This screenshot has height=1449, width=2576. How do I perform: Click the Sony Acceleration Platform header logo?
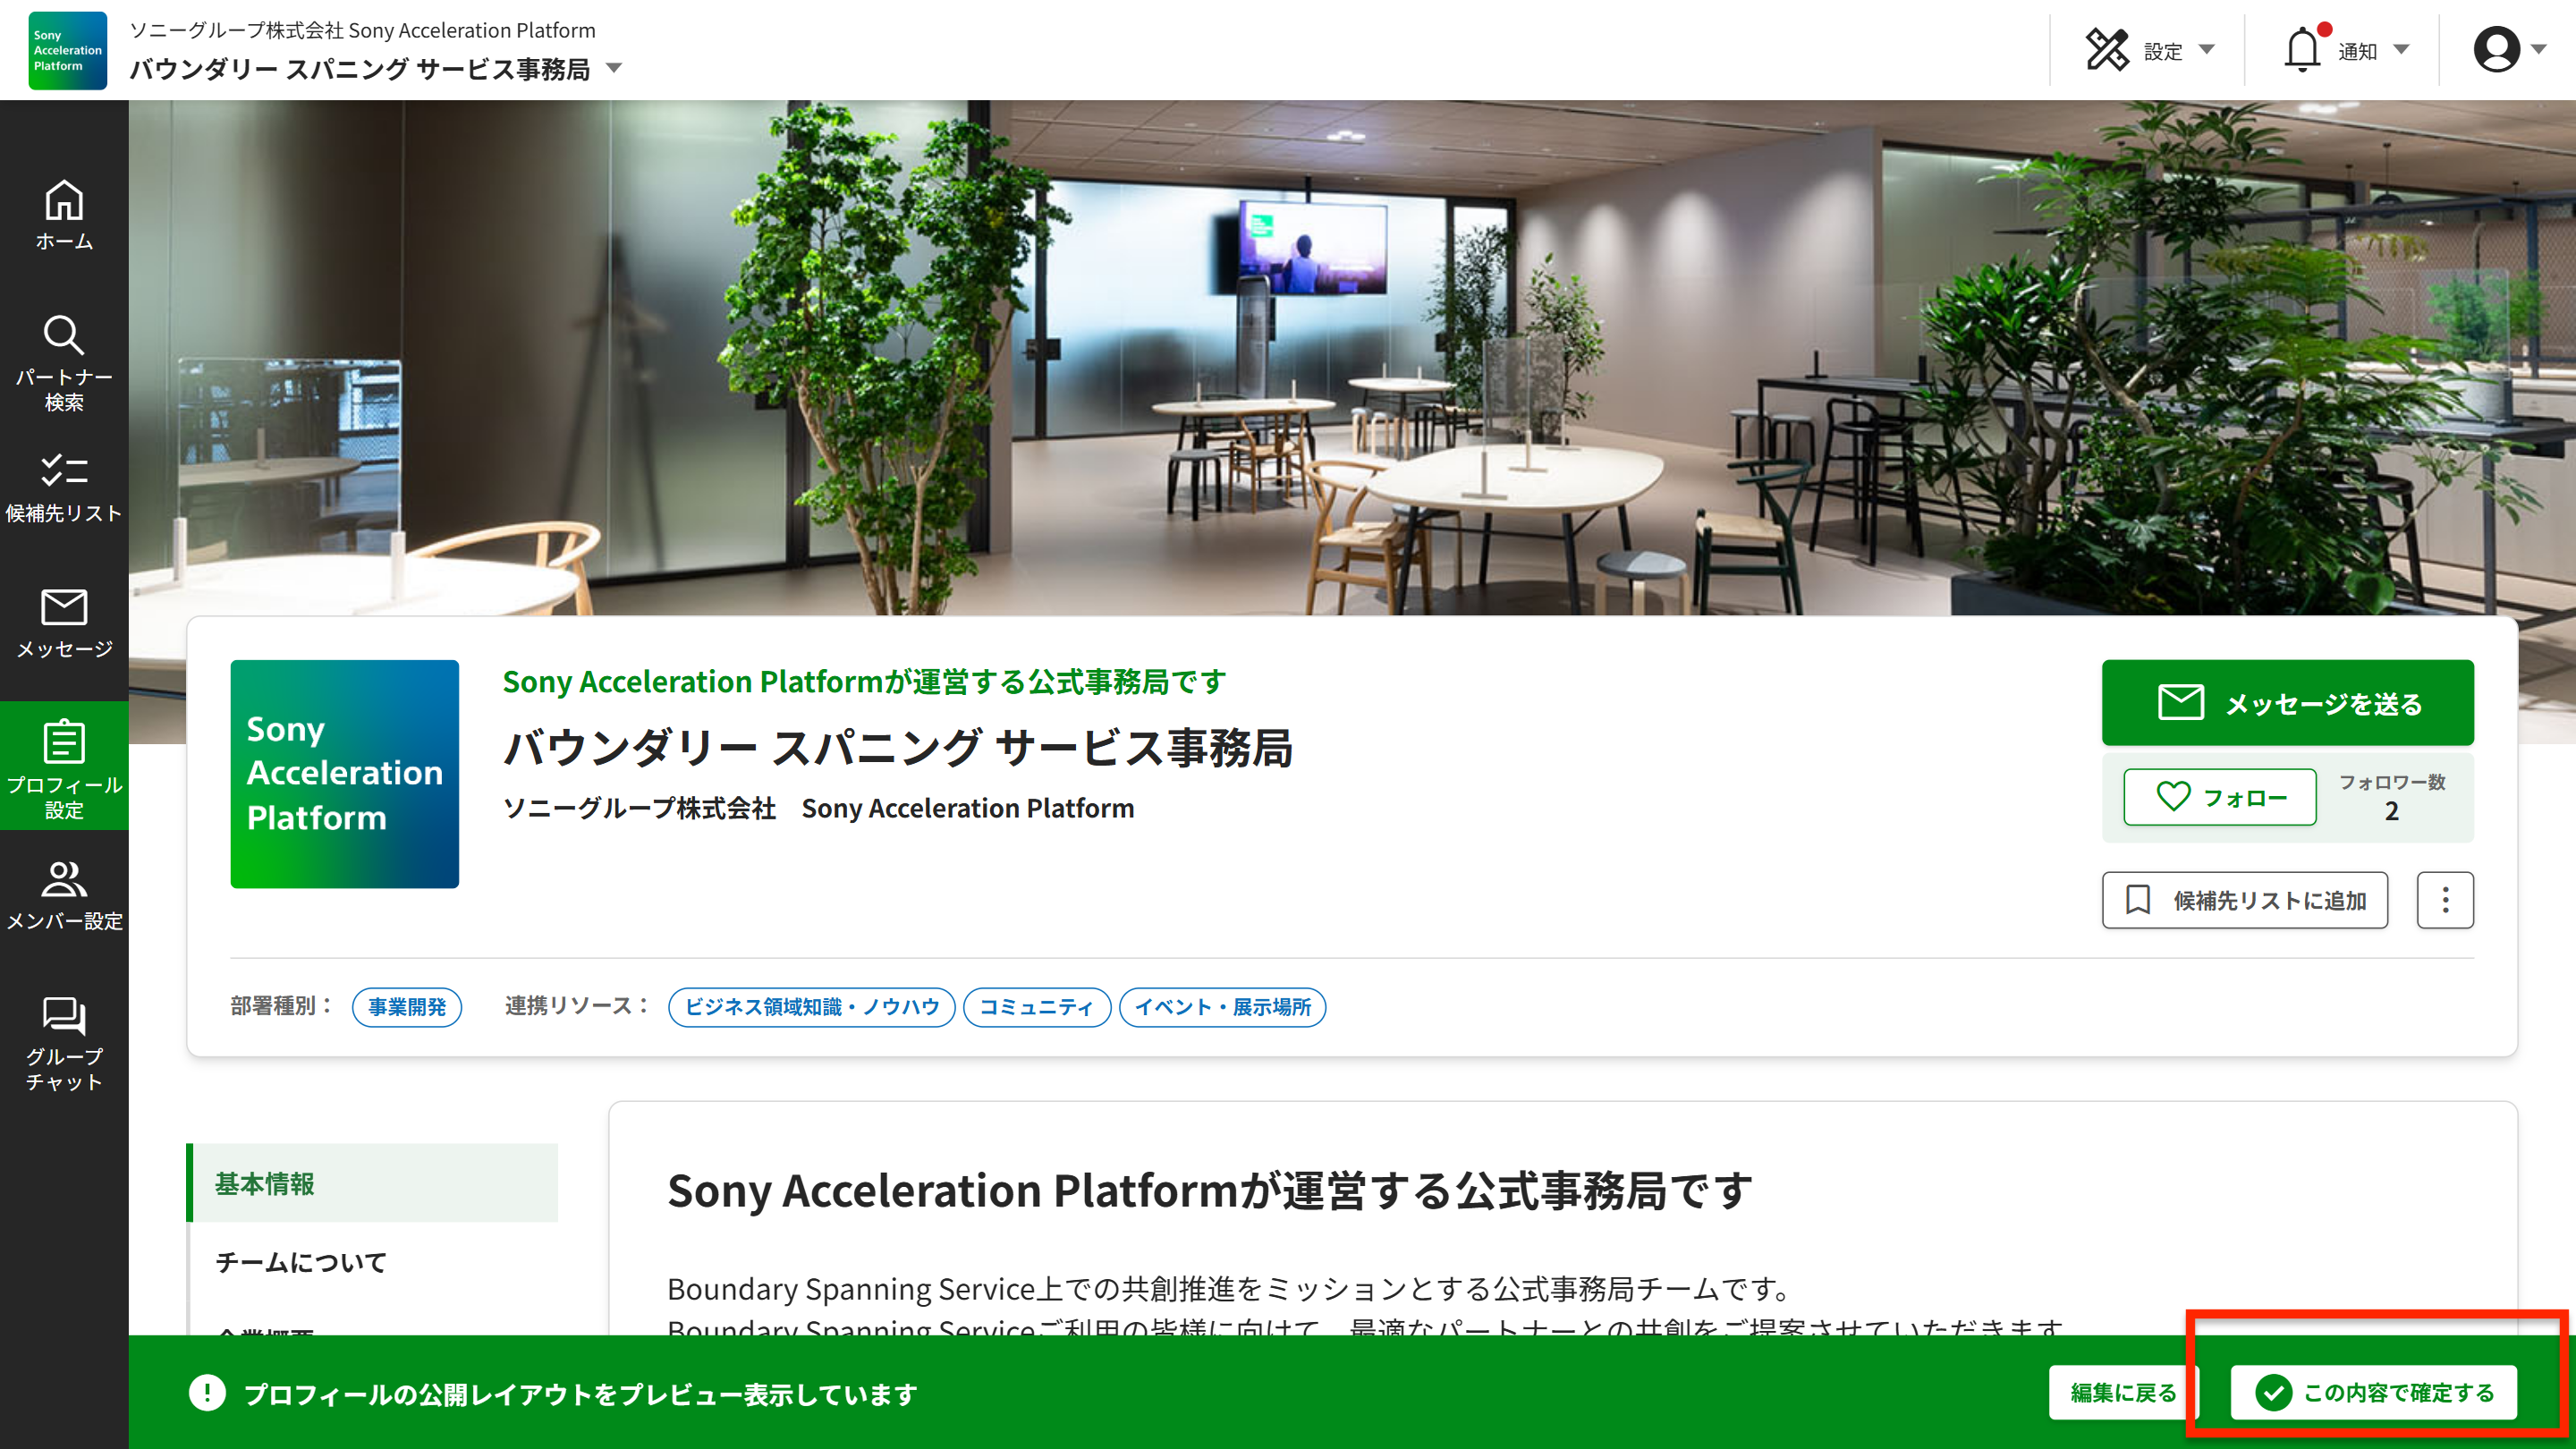[67, 50]
